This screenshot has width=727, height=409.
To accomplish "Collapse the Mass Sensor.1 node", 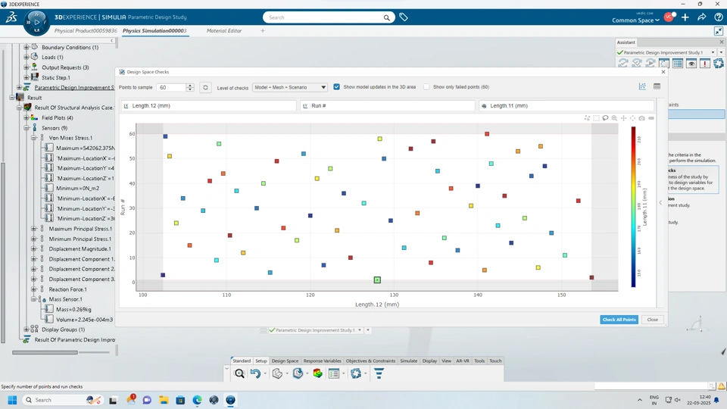I will click(34, 299).
